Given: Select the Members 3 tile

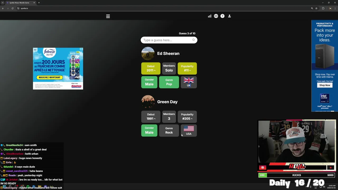Looking at the screenshot, I should [x=169, y=117].
